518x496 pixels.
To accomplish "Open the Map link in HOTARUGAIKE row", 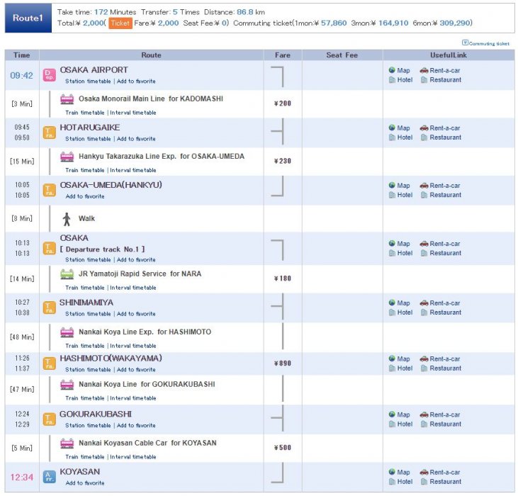I will [403, 128].
